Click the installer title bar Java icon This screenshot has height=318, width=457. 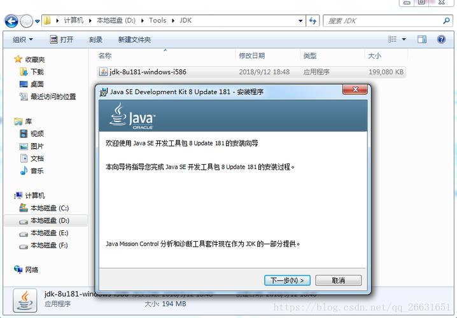[x=104, y=92]
